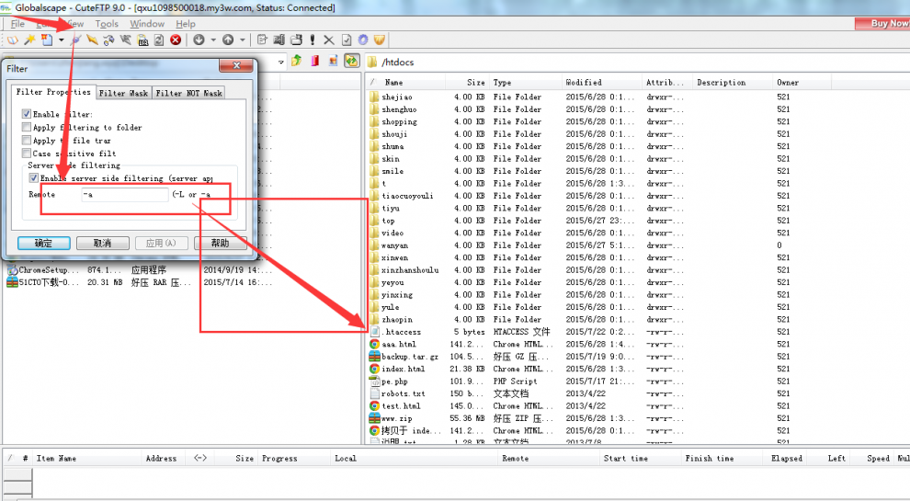Click the Site Manager book icon

coord(12,40)
